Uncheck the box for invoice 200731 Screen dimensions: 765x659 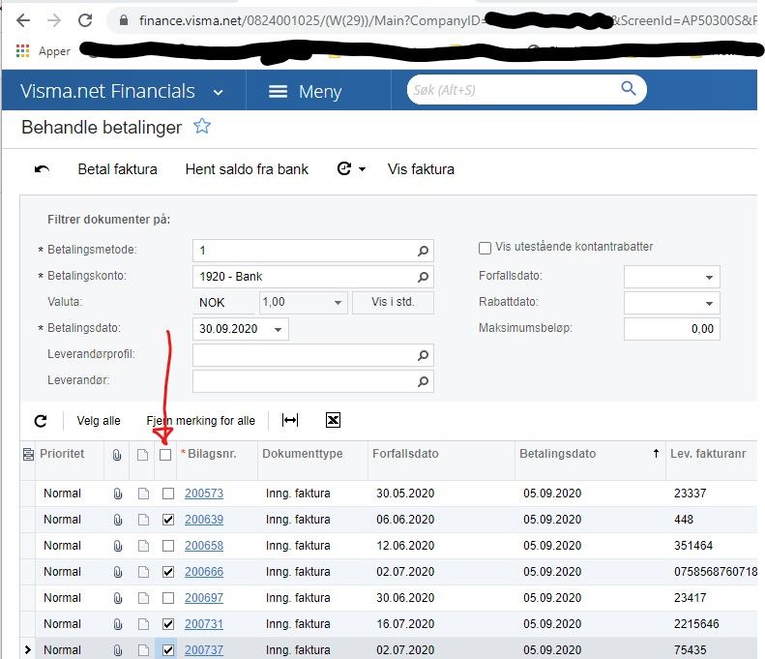[168, 624]
